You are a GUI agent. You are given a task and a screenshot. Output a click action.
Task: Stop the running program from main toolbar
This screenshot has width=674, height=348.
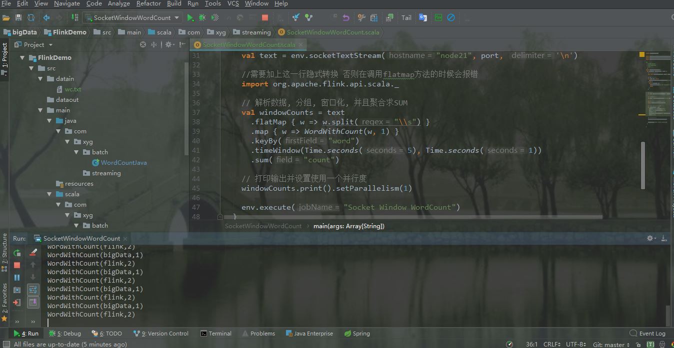tap(265, 17)
